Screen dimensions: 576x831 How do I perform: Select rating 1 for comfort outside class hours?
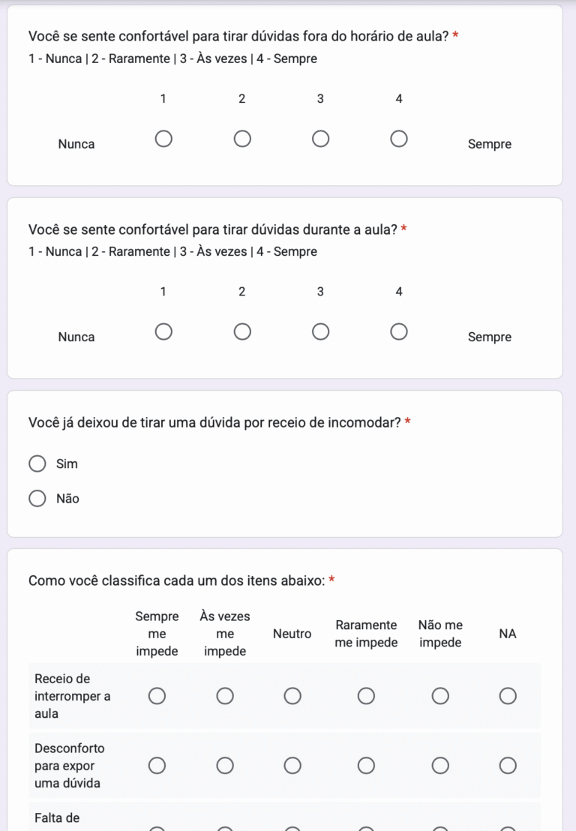(x=163, y=139)
